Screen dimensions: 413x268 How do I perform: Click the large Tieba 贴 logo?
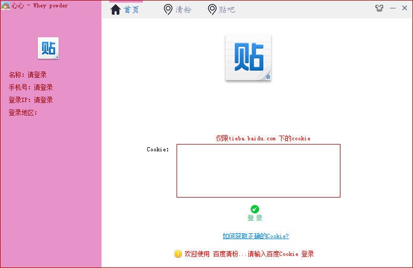249,58
